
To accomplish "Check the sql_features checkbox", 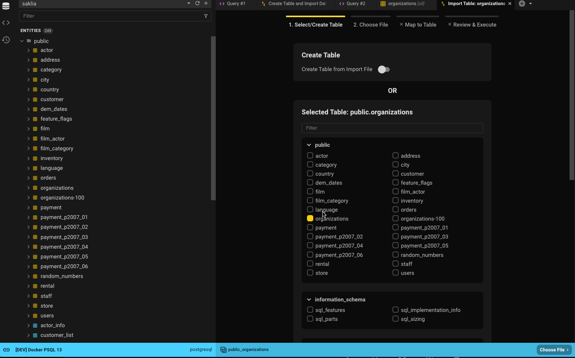I will tap(310, 310).
